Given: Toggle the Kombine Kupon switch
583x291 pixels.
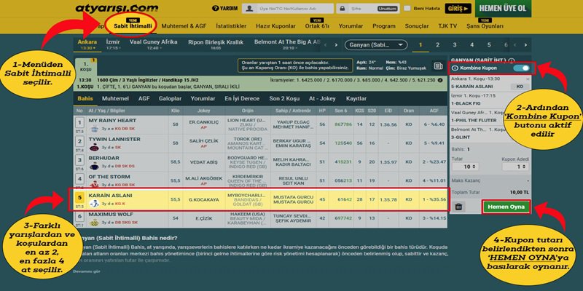Looking at the screenshot, I should point(521,68).
